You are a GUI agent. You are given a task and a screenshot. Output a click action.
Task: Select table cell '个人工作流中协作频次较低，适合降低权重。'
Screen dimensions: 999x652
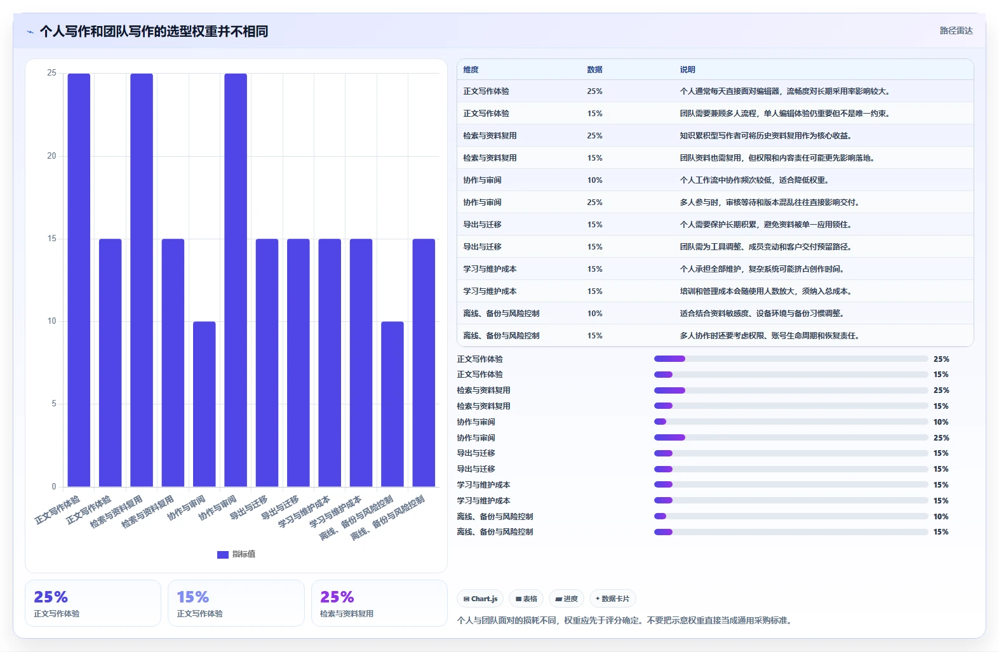pos(754,180)
